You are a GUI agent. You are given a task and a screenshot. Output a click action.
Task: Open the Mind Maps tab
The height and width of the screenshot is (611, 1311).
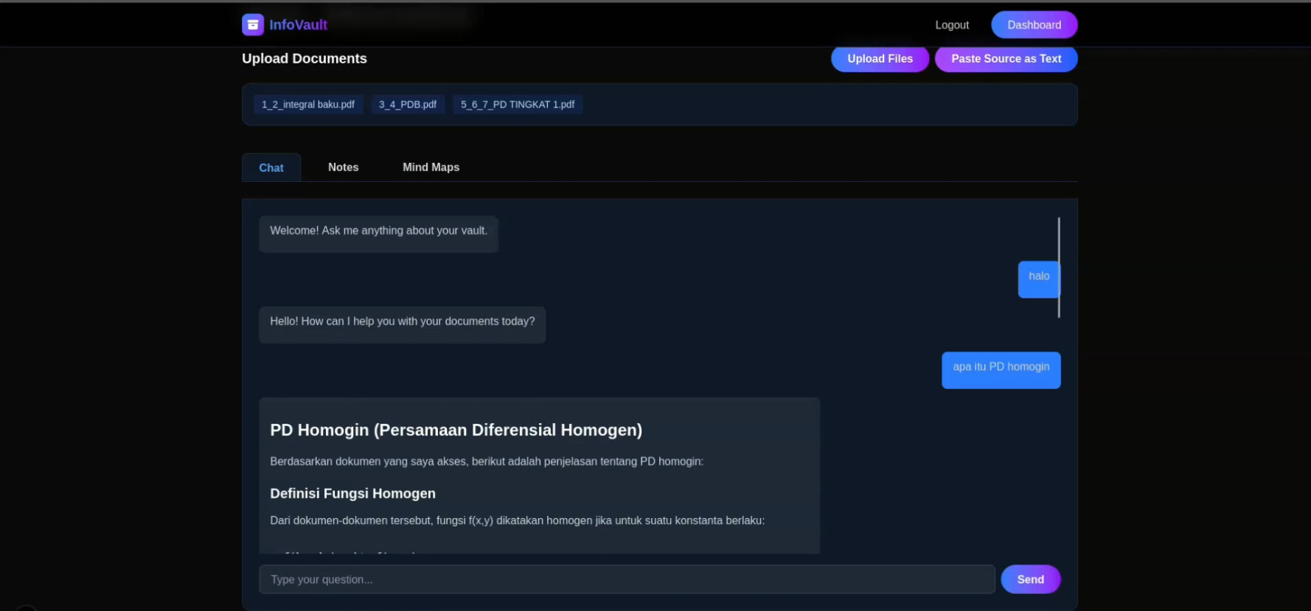point(431,167)
